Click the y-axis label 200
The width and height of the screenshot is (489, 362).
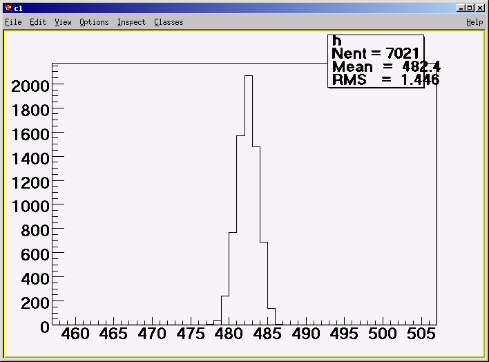35,303
